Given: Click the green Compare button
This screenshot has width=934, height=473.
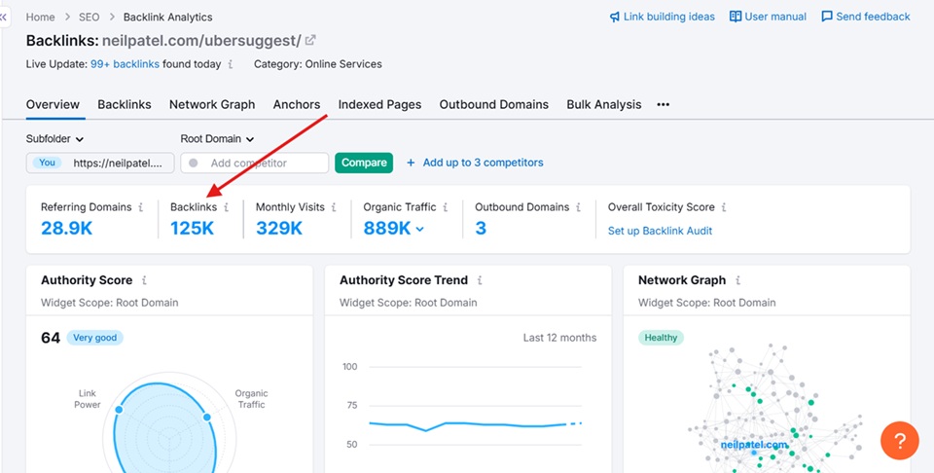Looking at the screenshot, I should [x=364, y=163].
